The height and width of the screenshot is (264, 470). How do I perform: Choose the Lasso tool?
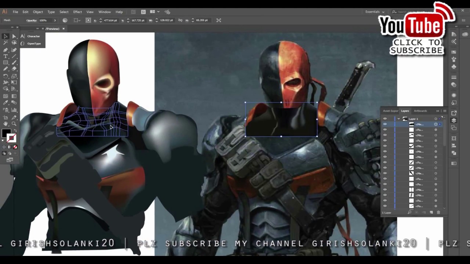14,43
